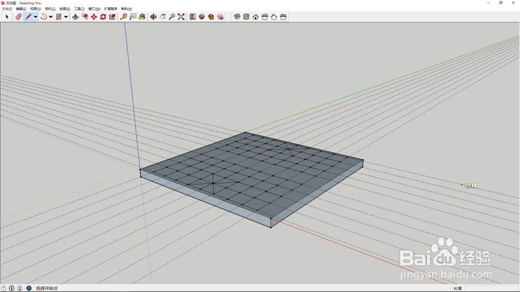Open the Add Location map icon
The image size is (520, 292).
(x=192, y=17)
